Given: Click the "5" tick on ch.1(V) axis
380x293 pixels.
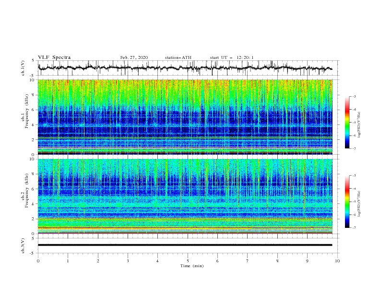Looking at the screenshot, I should 34,61.
